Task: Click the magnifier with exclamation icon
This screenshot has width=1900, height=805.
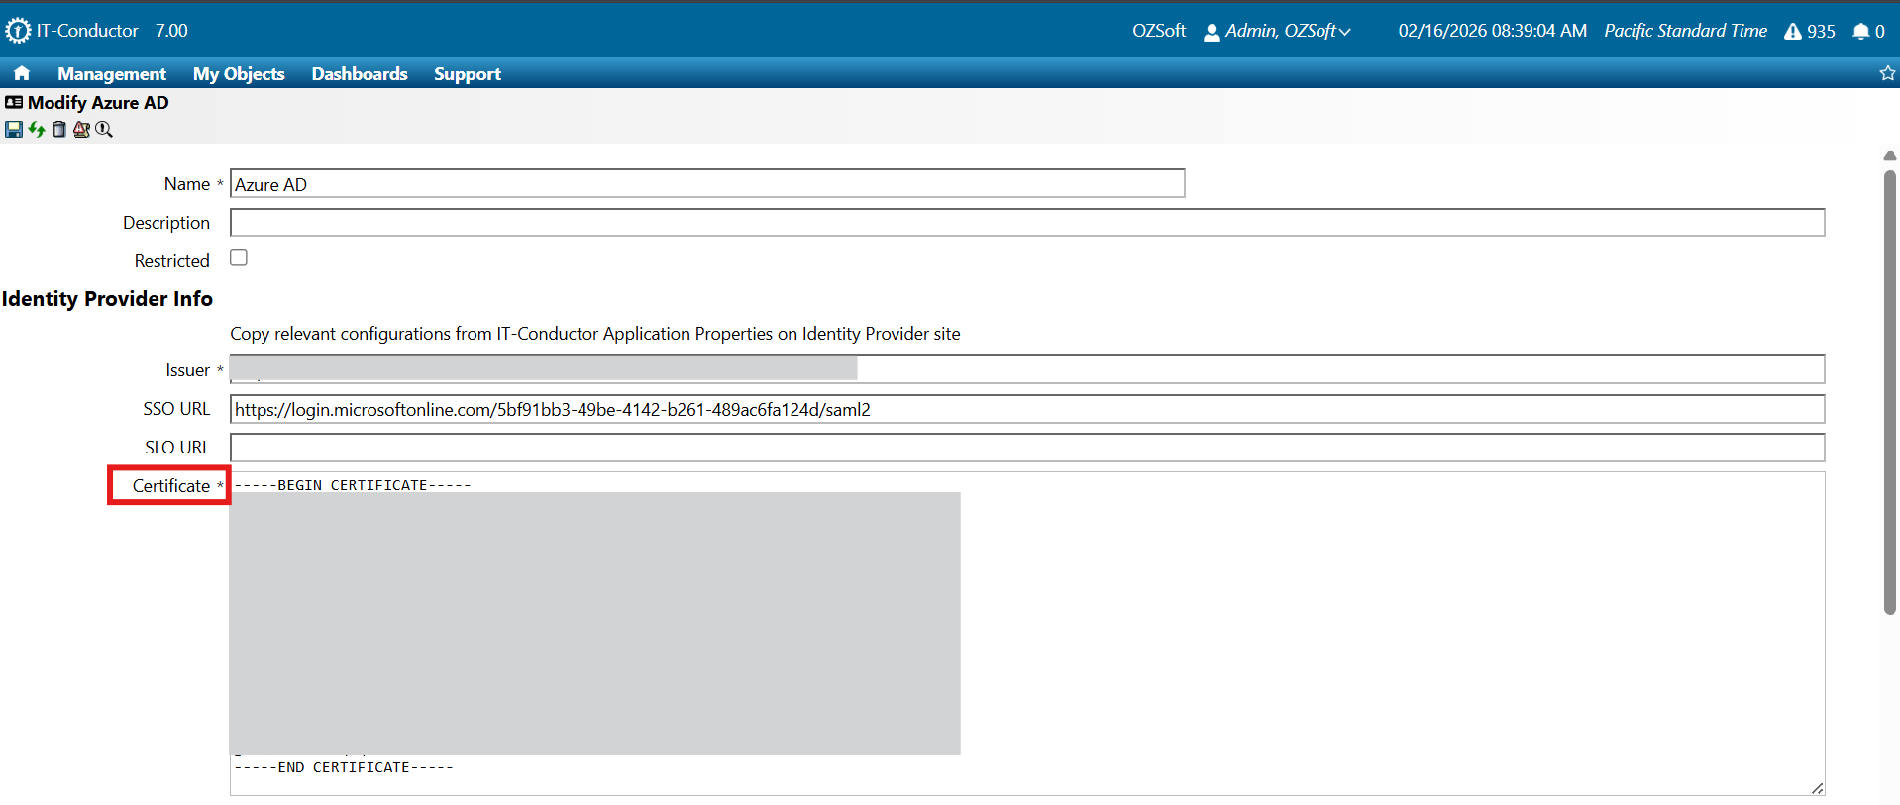Action: (x=104, y=130)
